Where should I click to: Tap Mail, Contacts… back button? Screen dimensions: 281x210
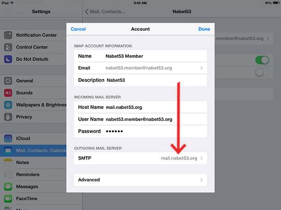pyautogui.click(x=105, y=11)
